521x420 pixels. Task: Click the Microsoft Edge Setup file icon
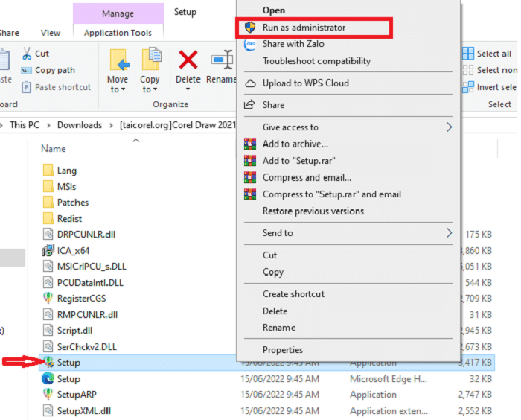pos(48,378)
